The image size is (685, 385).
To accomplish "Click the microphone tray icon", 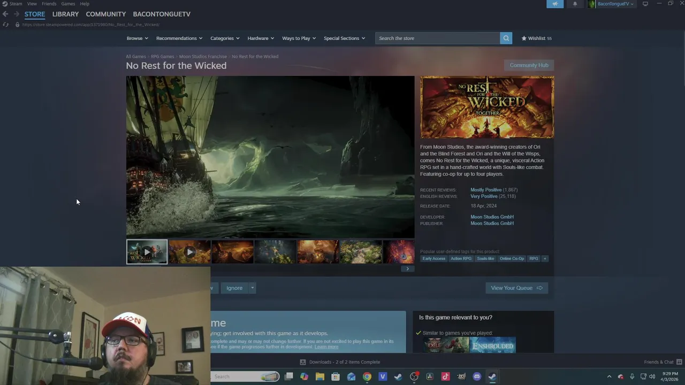I will [632, 376].
